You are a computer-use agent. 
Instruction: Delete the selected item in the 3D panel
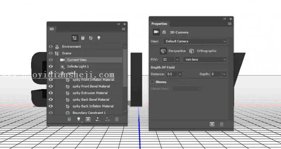(x=117, y=119)
